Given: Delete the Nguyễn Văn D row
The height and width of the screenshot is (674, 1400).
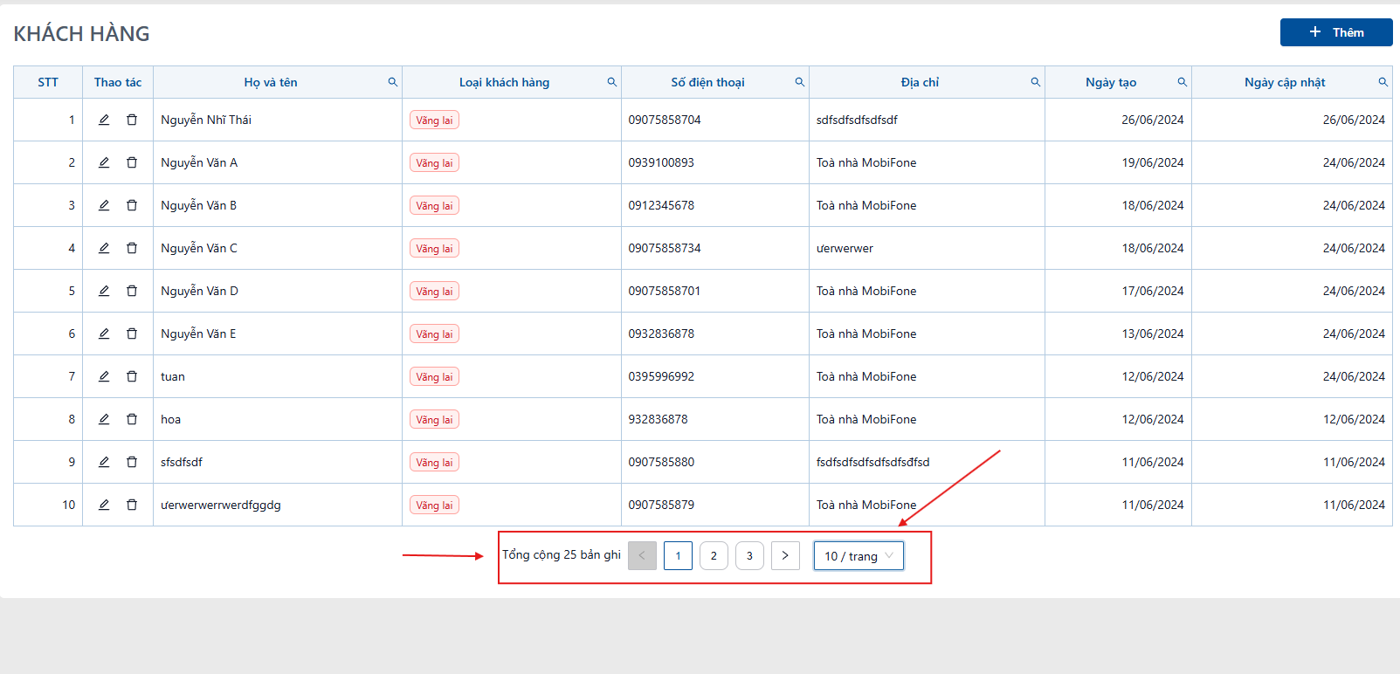Looking at the screenshot, I should coord(132,291).
